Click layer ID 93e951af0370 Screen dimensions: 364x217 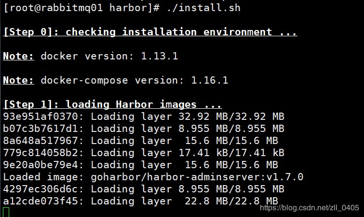(x=42, y=116)
